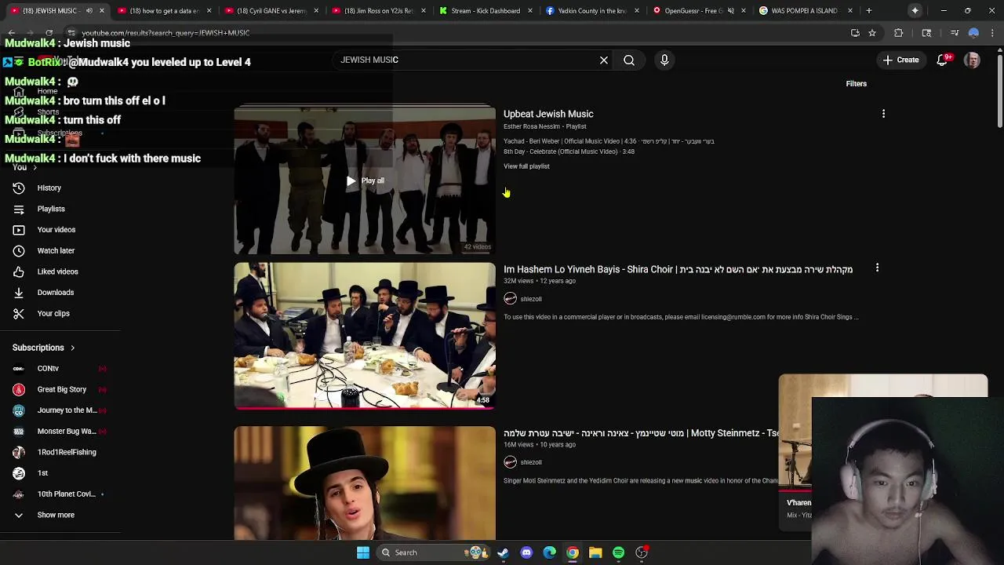Open more options for Upbeat Jewish Music playlist
Screen dimensions: 1004x565
(x=883, y=114)
